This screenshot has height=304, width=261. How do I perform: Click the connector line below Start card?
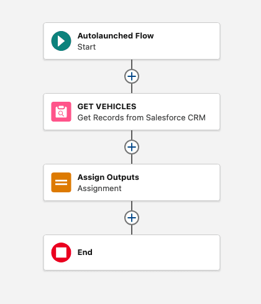132,65
